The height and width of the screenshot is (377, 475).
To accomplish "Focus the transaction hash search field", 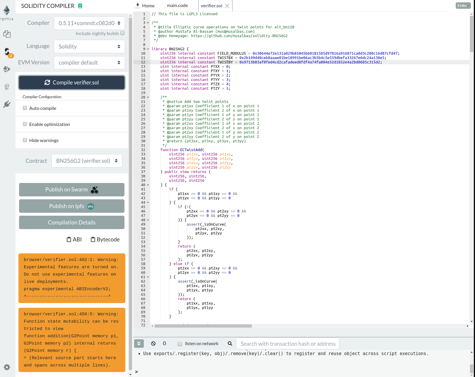I will click(x=288, y=344).
